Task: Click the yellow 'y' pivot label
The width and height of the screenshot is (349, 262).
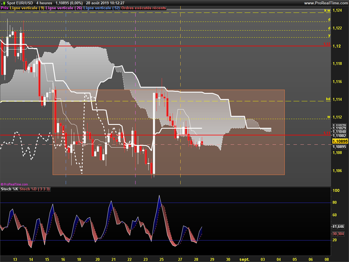Action: click(329, 35)
